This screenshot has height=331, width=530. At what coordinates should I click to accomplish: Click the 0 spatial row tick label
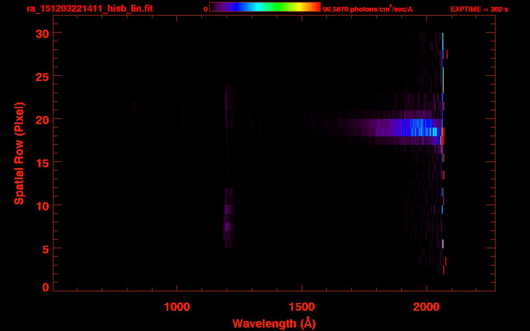[46, 287]
